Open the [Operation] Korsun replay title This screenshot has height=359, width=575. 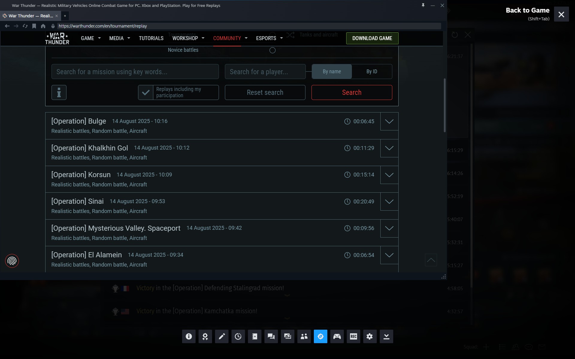coord(81,175)
